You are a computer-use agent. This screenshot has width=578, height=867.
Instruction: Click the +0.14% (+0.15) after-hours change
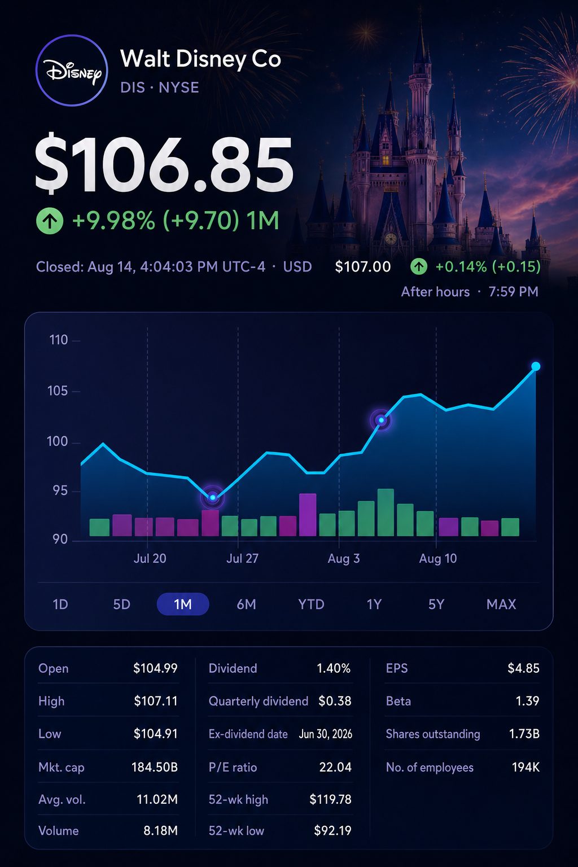click(x=488, y=266)
